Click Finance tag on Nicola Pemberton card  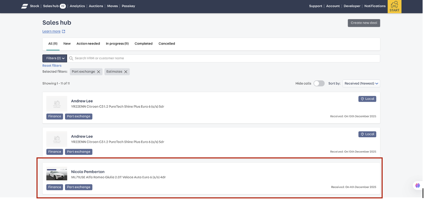pos(55,187)
